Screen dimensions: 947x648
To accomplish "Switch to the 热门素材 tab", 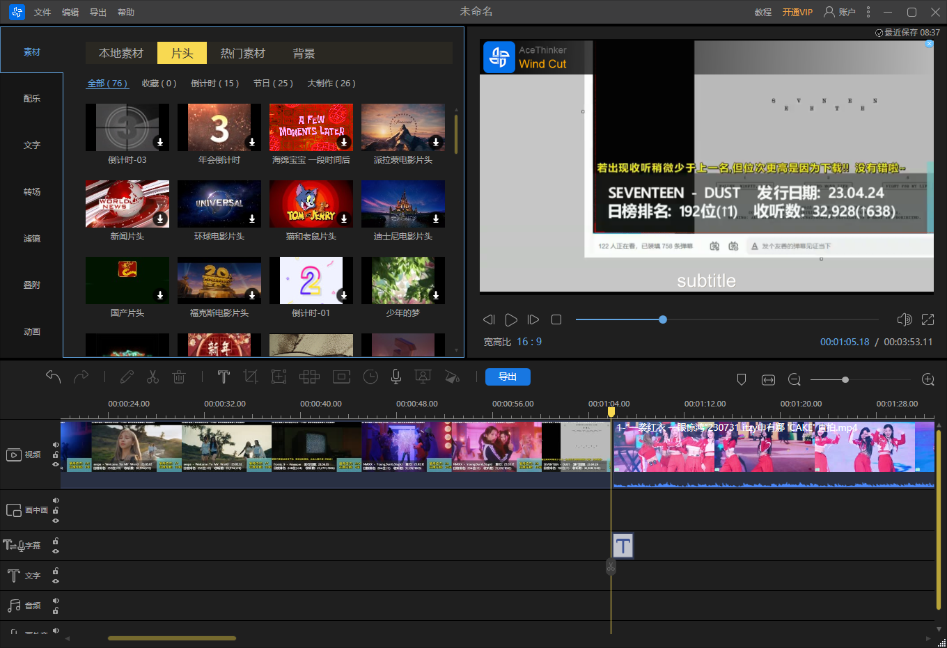I will coord(243,53).
